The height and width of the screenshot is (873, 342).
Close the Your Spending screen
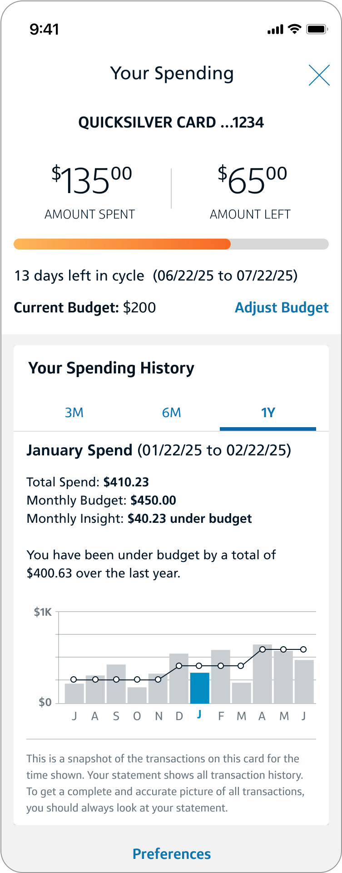pyautogui.click(x=319, y=75)
